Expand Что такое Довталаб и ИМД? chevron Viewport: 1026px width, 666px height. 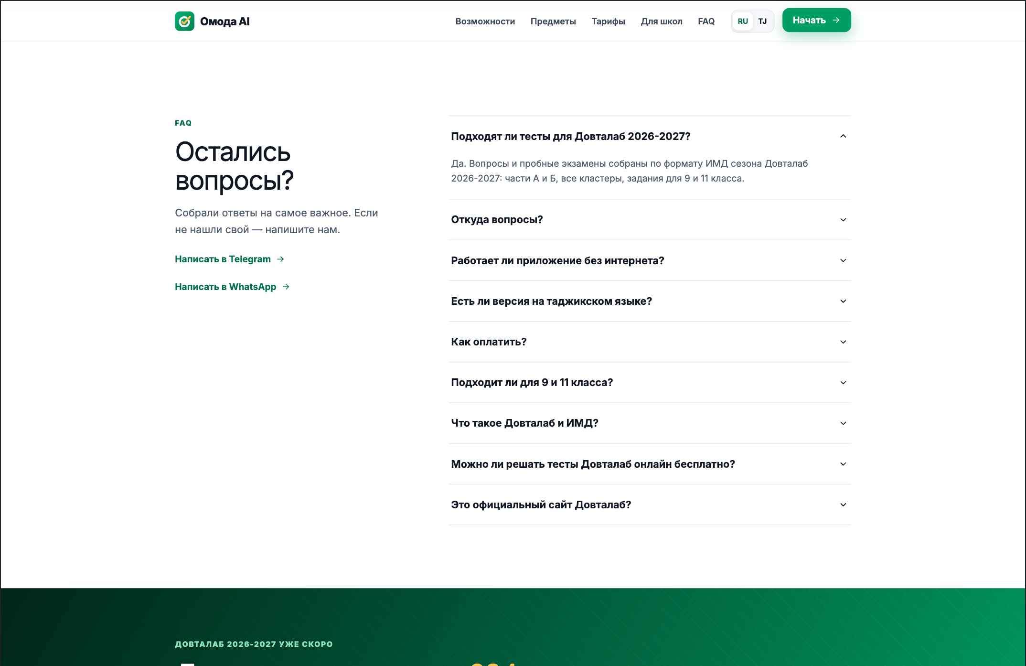[x=843, y=423]
